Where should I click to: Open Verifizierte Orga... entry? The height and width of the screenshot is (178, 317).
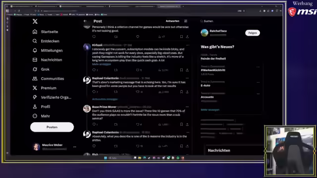(x=52, y=97)
